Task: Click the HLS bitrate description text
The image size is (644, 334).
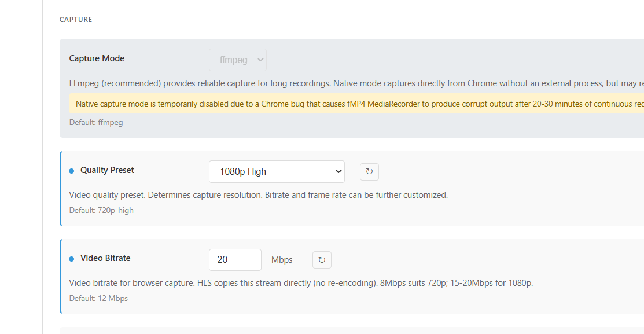Action: pos(301,283)
